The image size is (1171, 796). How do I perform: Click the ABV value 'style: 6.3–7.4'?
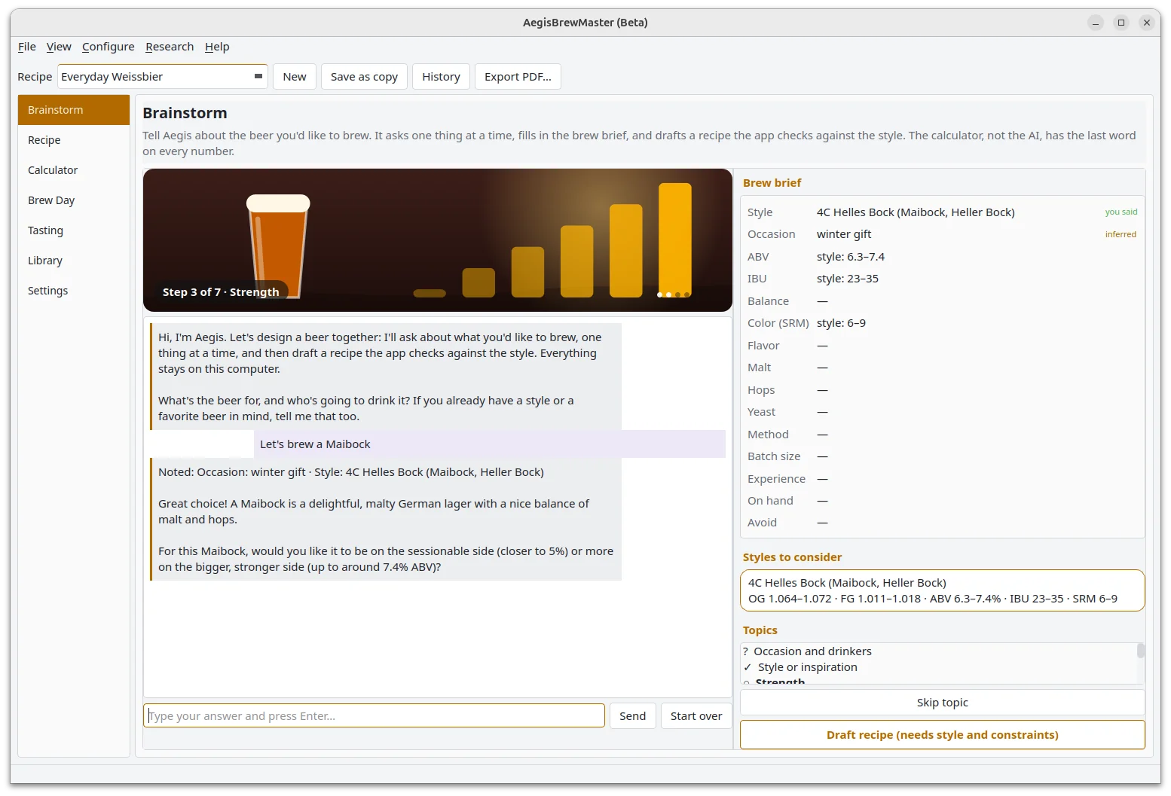pos(851,257)
